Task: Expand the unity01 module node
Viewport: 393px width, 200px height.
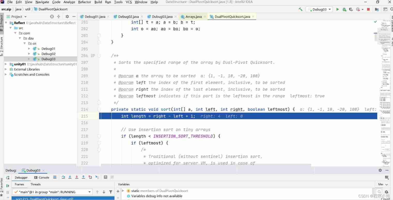Action: coord(6,64)
